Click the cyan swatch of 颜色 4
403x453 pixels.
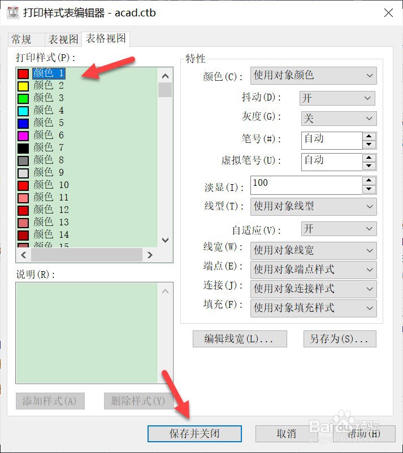pyautogui.click(x=23, y=111)
